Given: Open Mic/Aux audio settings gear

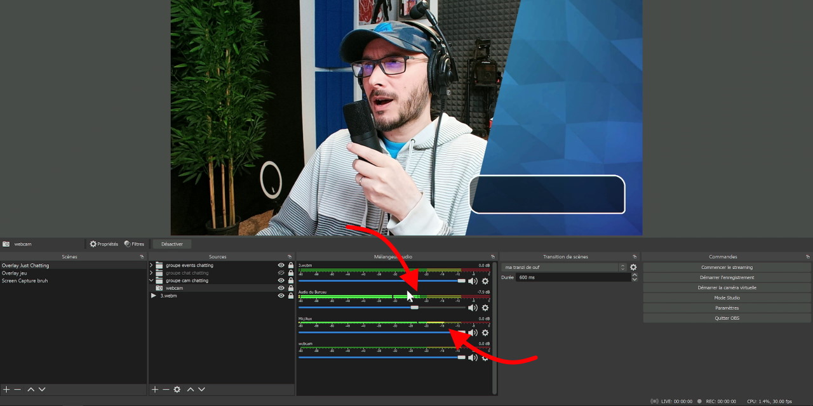Looking at the screenshot, I should 485,332.
